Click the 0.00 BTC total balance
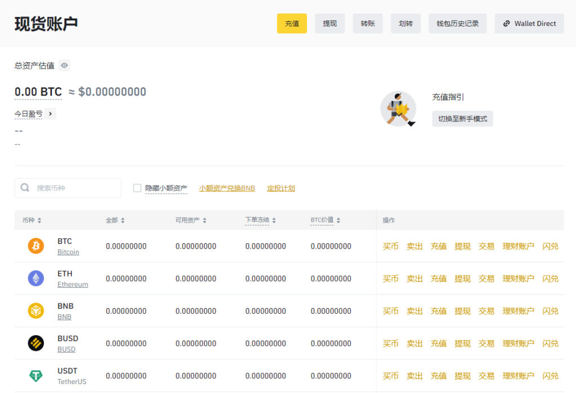 point(38,92)
